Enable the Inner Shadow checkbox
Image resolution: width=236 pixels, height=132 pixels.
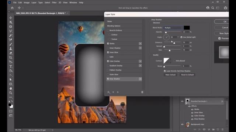tap(108, 48)
